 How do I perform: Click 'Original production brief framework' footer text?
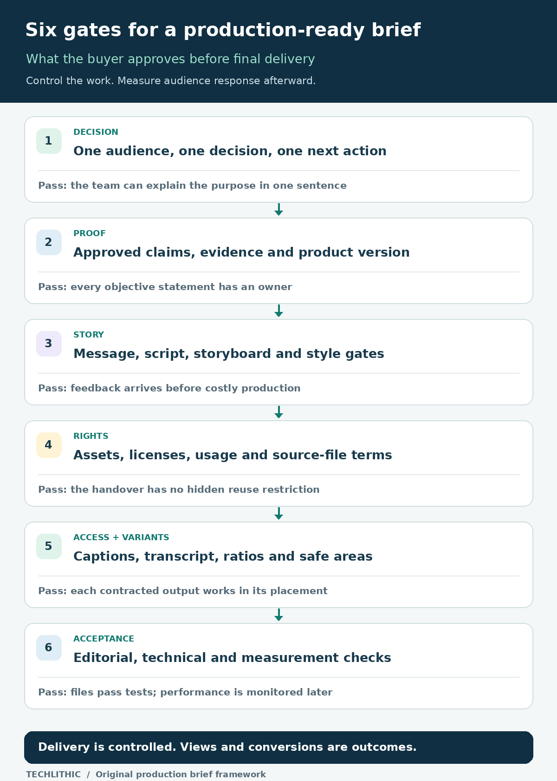(x=181, y=774)
